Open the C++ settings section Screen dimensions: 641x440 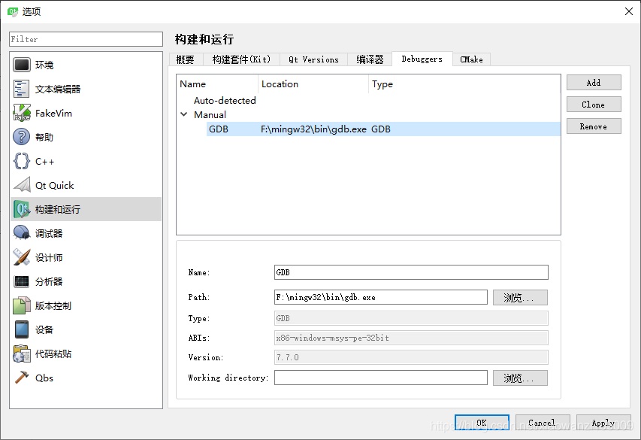coord(43,160)
